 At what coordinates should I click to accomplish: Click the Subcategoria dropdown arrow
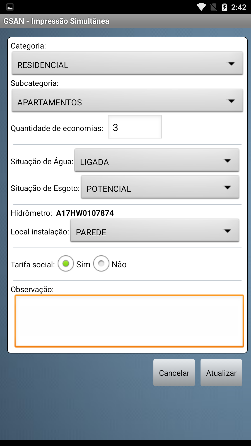coord(231,101)
